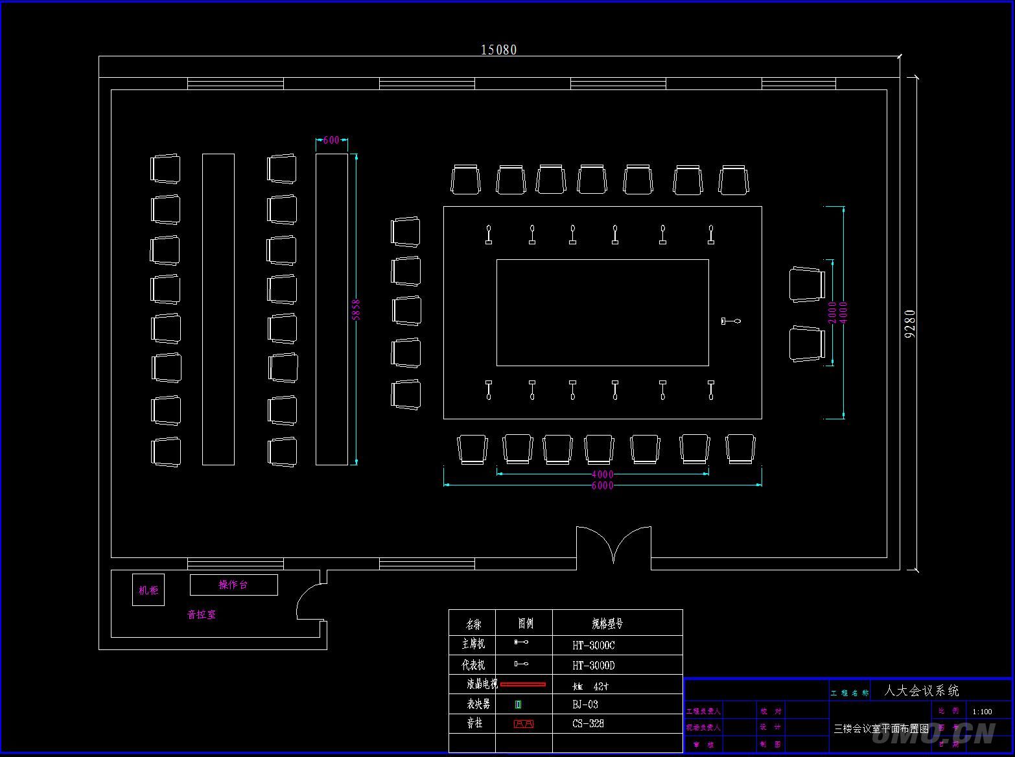Image resolution: width=1015 pixels, height=757 pixels.
Task: Select the 6000 table width dimension
Action: tap(602, 485)
